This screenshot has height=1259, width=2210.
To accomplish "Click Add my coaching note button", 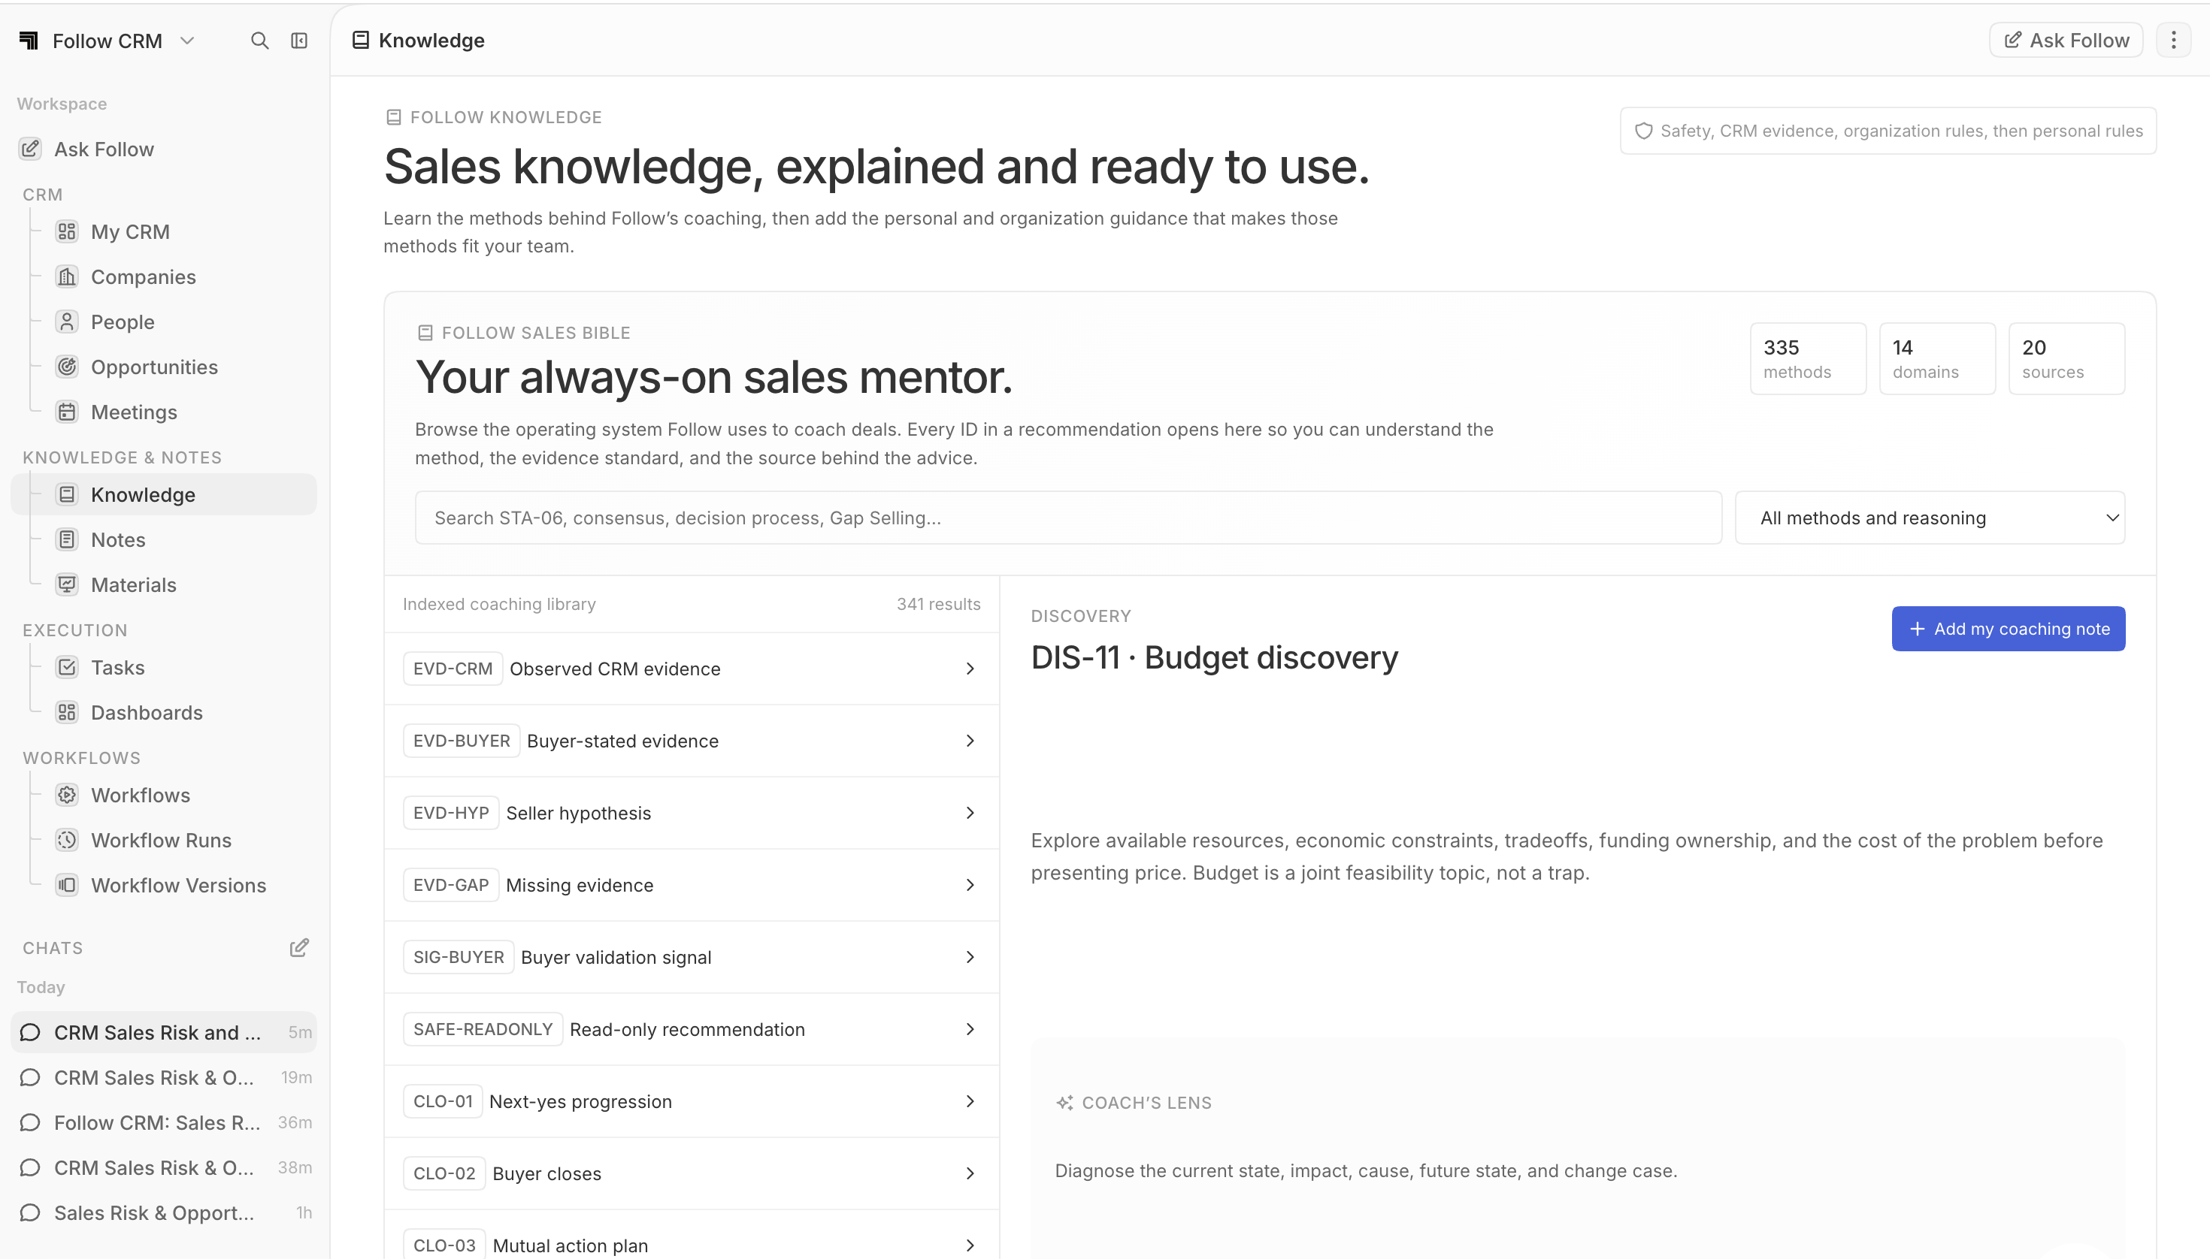I will click(x=2008, y=629).
